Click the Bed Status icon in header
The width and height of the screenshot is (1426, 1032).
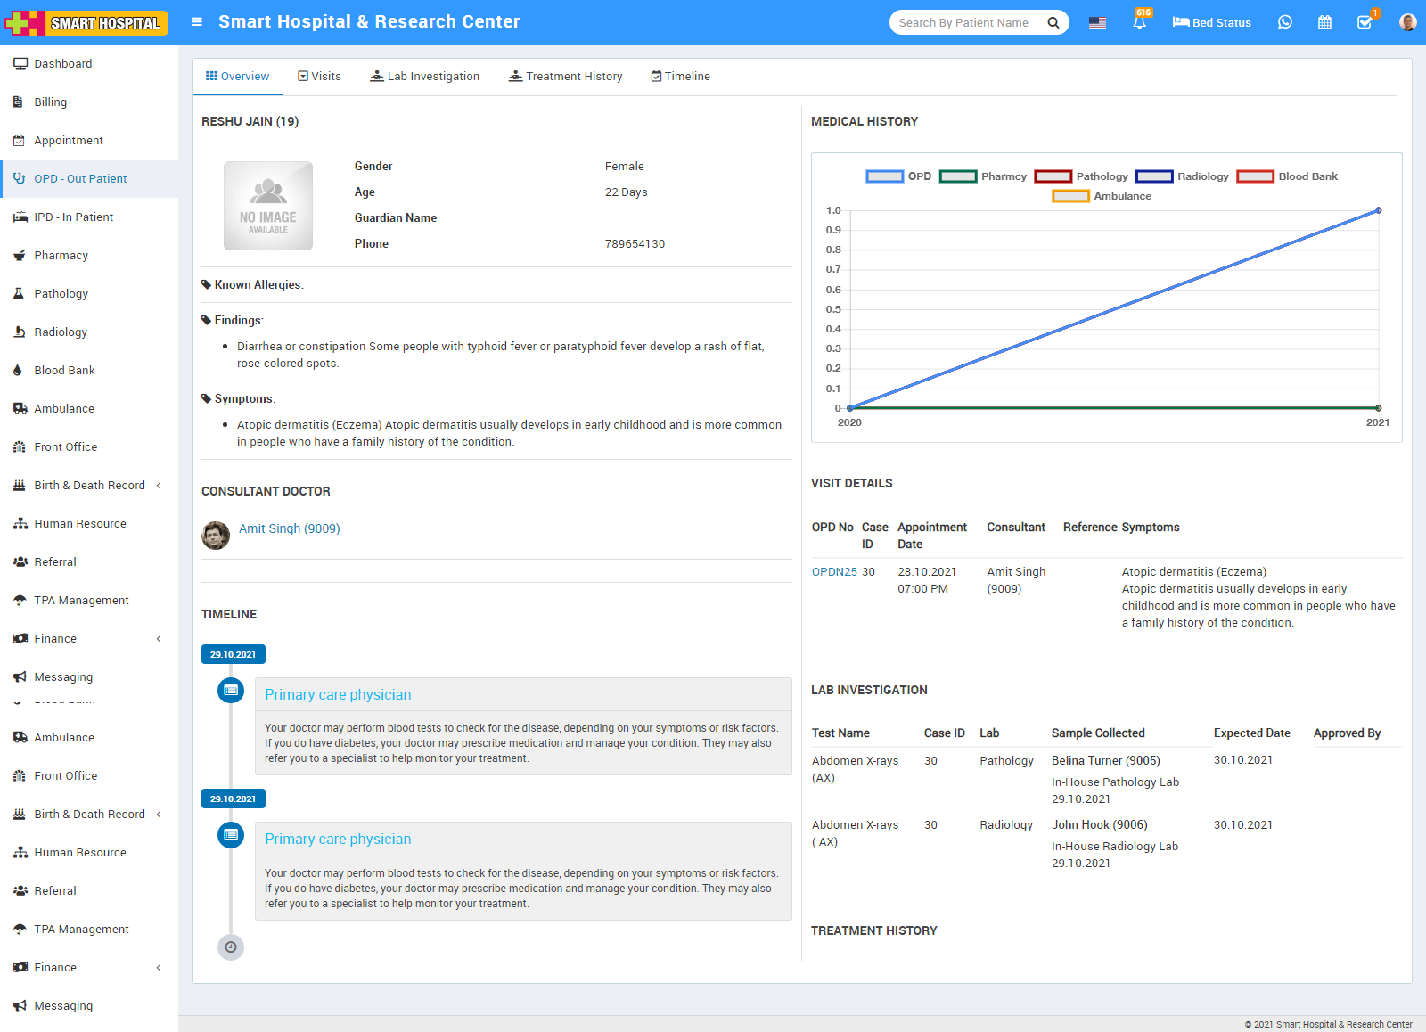[x=1211, y=22]
